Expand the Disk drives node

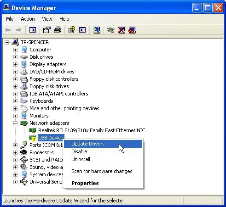click(x=15, y=57)
